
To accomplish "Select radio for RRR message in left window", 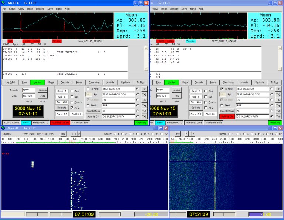I will pos(138,105).
